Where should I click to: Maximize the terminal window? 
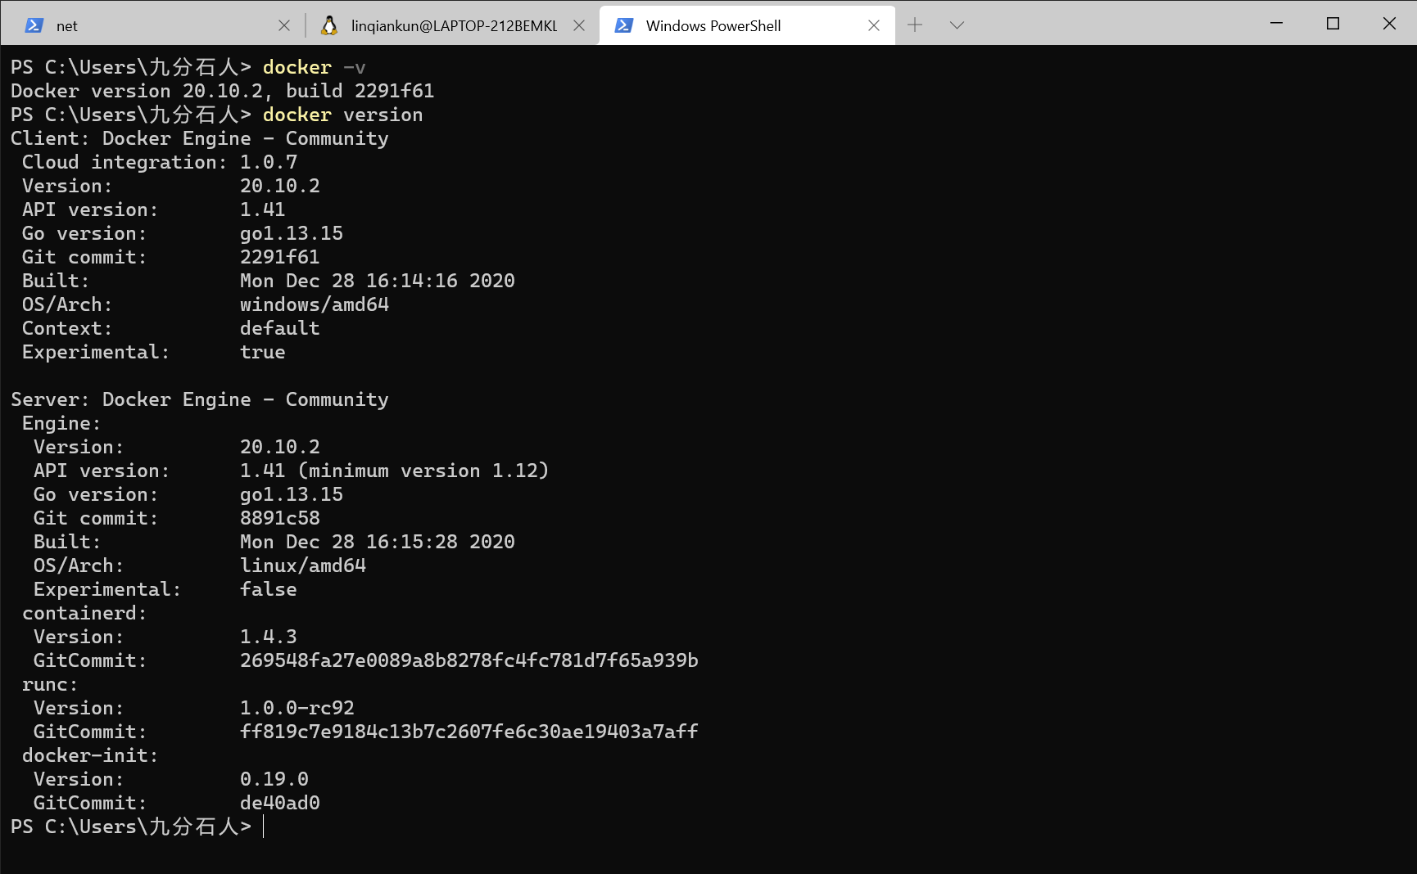1333,24
